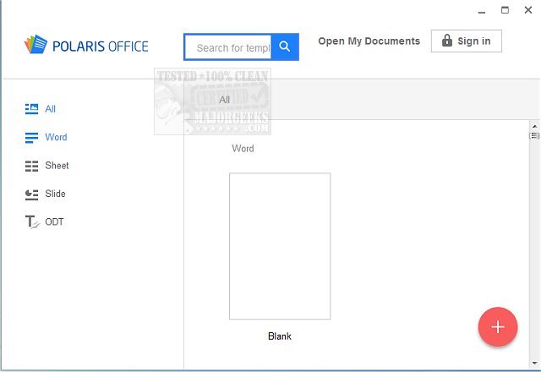Click the lock icon in Sign in

(x=447, y=41)
